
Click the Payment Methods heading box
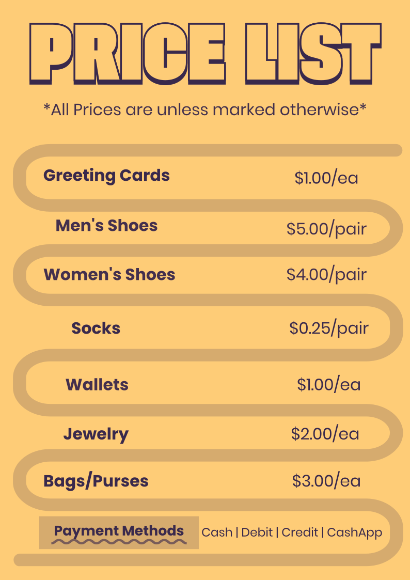coord(119,530)
